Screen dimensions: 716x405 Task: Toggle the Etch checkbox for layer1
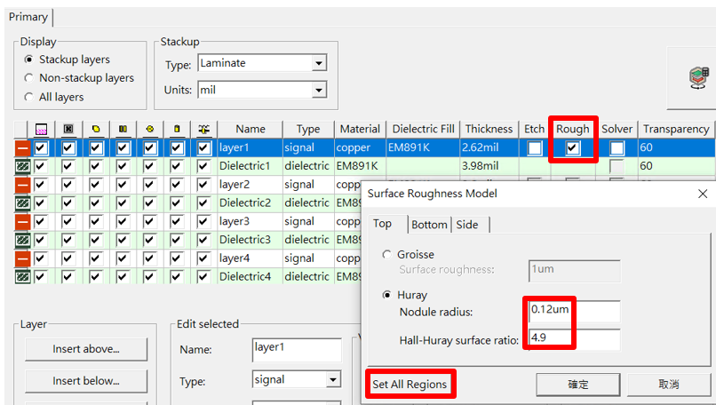(x=535, y=148)
